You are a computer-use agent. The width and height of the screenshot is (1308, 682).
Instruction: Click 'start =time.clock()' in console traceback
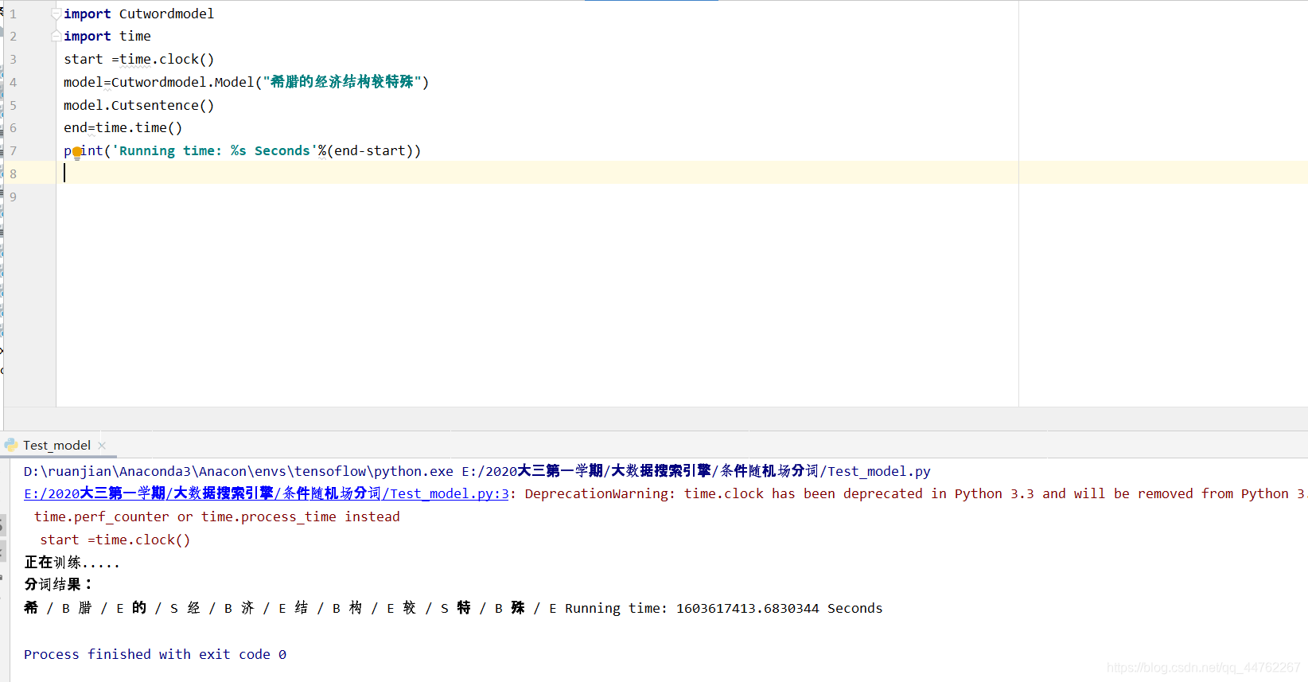coord(115,540)
